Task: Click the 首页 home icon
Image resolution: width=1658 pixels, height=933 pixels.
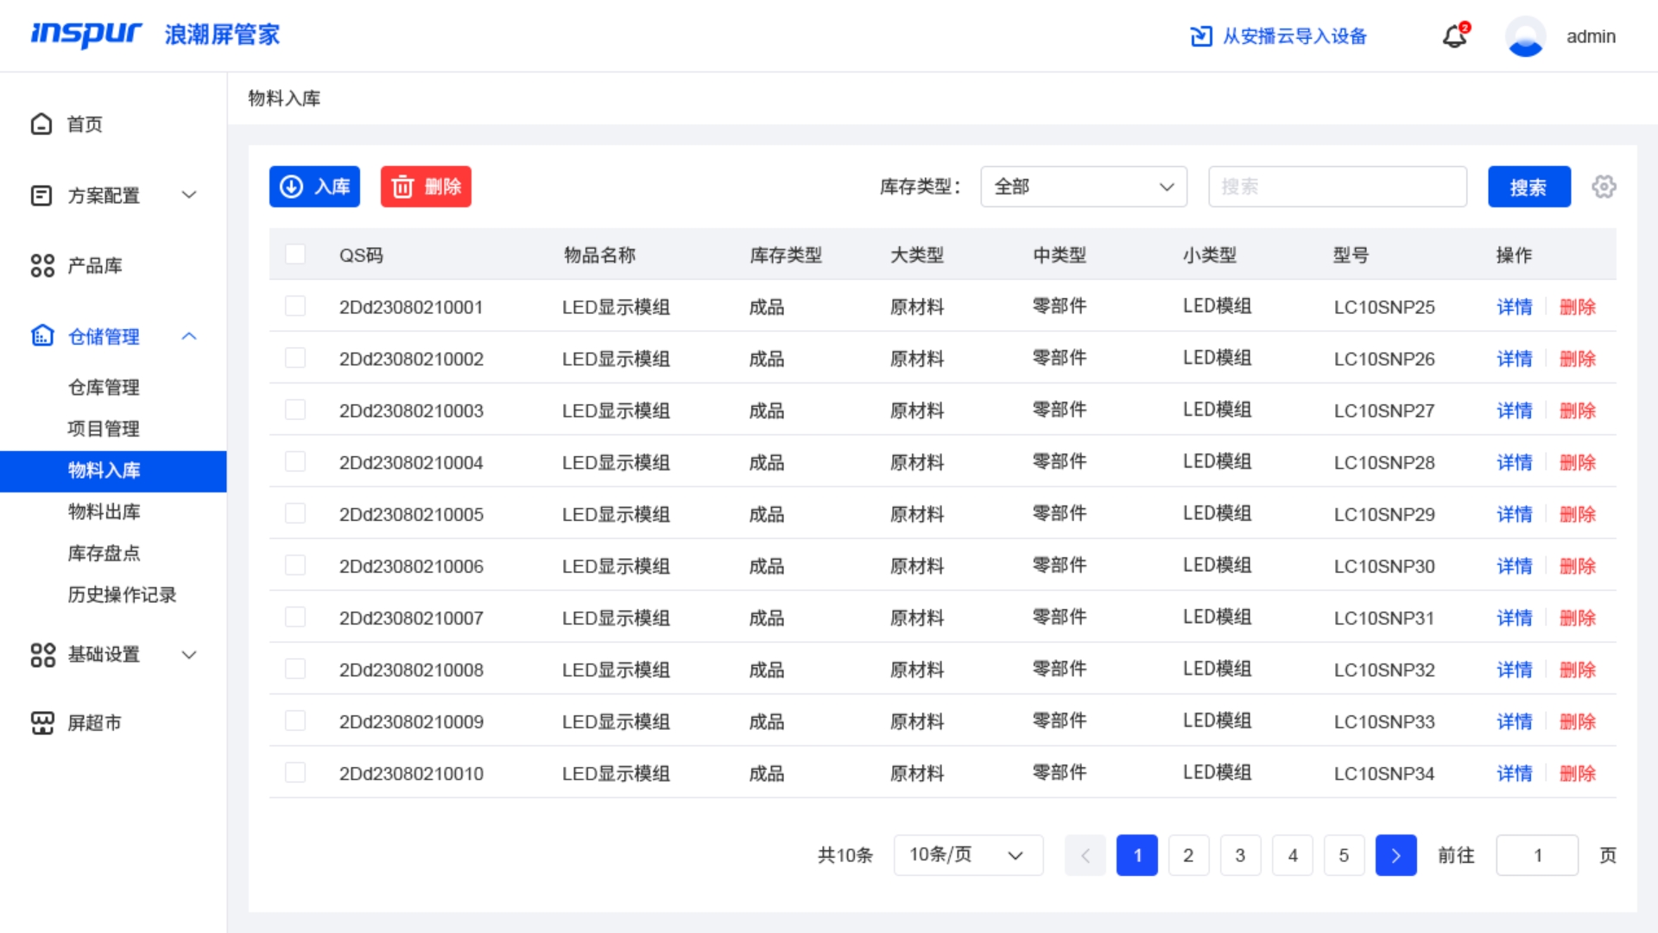Action: (x=41, y=124)
